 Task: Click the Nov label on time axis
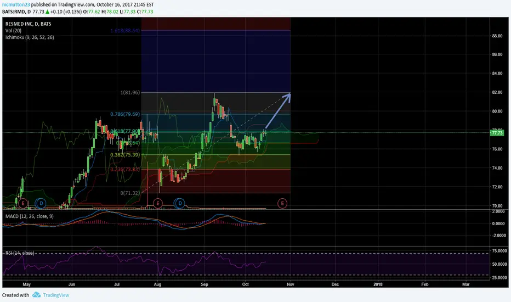click(291, 284)
